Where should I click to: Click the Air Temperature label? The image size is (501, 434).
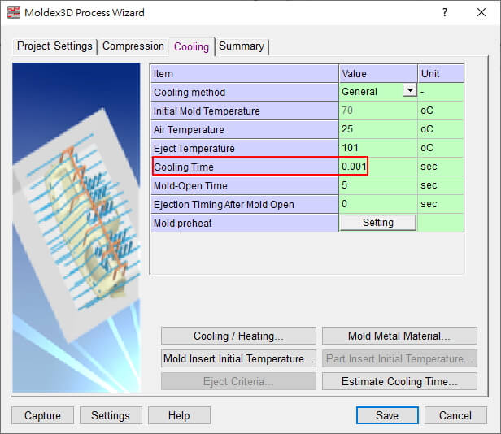[x=245, y=129]
